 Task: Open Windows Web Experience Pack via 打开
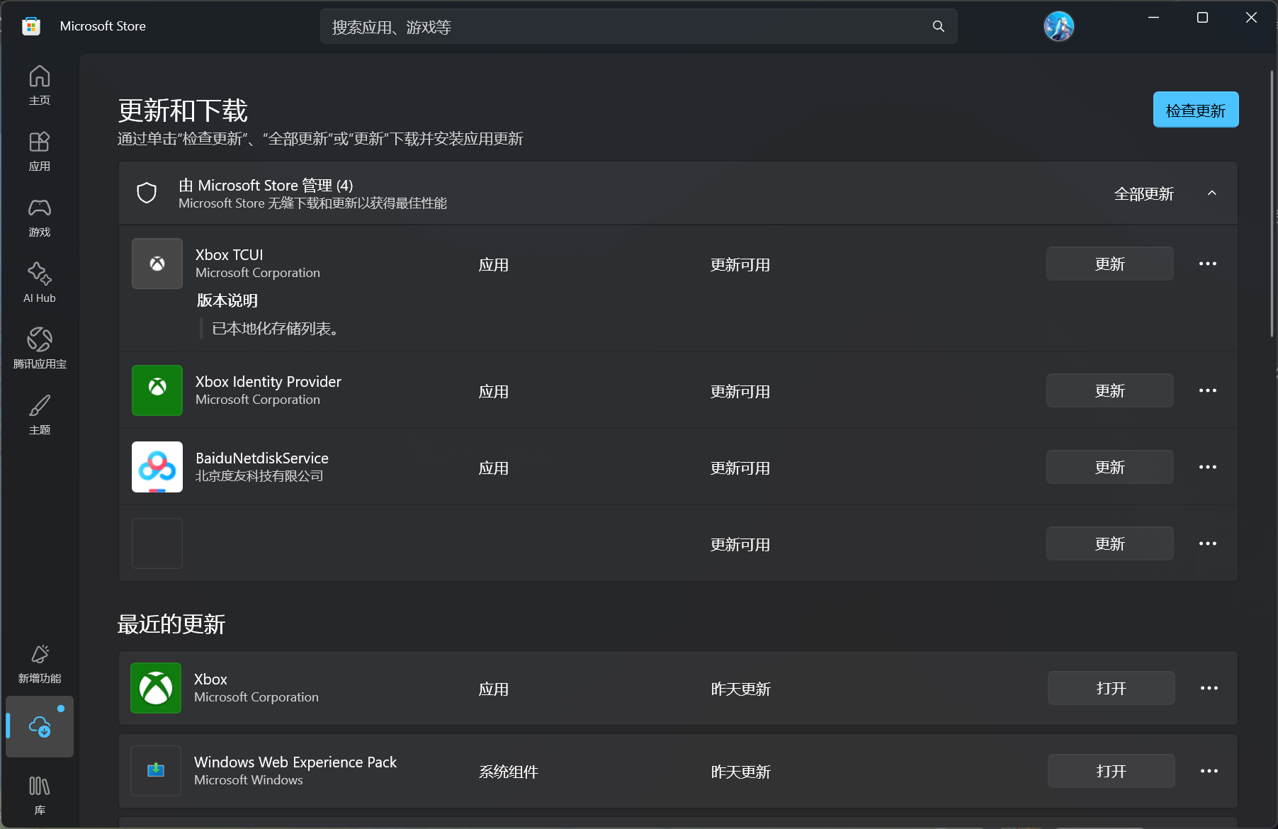(1112, 771)
